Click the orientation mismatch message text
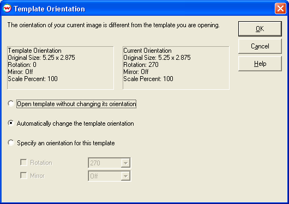The width and height of the screenshot is (289, 204). 113,25
